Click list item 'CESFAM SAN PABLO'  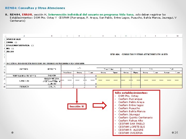pyautogui.click(x=131, y=124)
